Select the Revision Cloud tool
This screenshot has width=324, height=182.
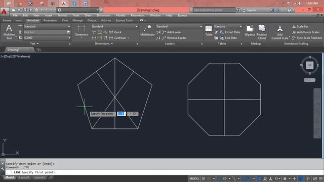click(x=262, y=32)
